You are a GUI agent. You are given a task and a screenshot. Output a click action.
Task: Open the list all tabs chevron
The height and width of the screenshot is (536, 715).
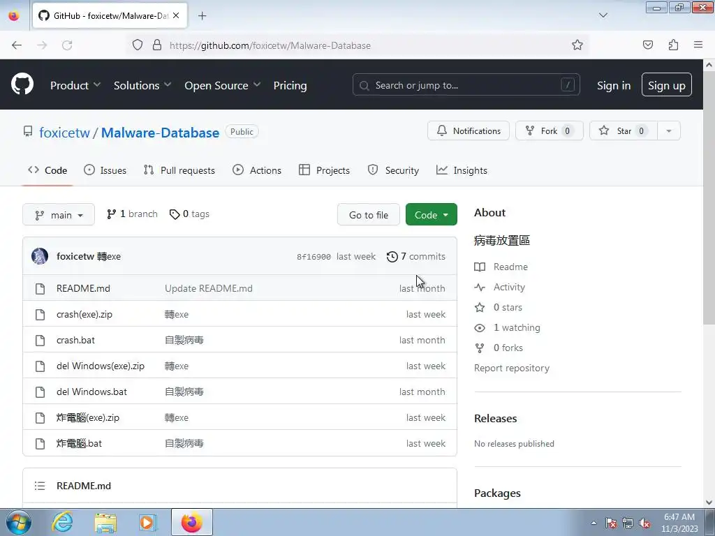[x=603, y=15]
